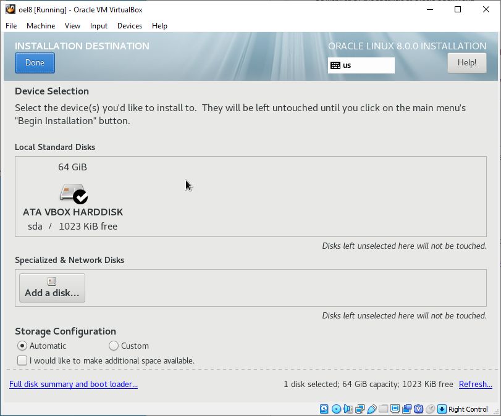This screenshot has height=416, width=501.
Task: Click the Done button
Action: click(x=35, y=63)
